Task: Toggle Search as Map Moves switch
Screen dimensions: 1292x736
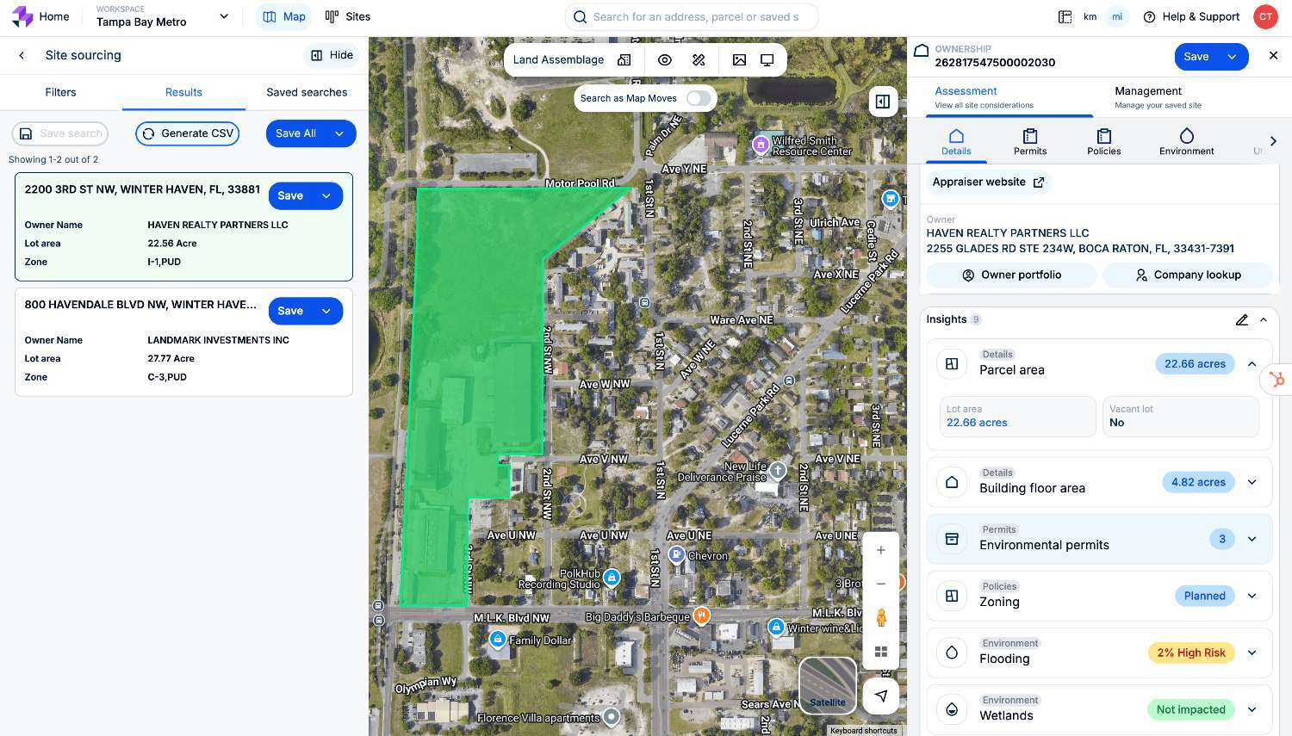Action: point(699,98)
